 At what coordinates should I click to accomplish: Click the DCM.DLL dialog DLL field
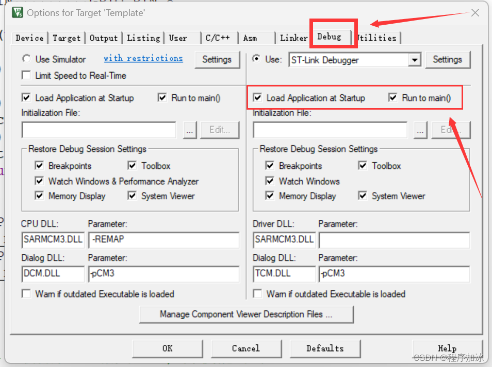click(x=53, y=274)
